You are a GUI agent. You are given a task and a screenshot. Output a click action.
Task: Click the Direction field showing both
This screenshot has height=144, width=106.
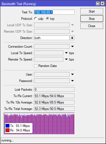pos(52,38)
